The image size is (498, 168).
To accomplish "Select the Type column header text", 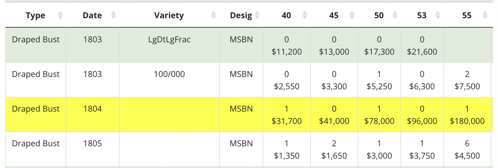I will coord(36,15).
